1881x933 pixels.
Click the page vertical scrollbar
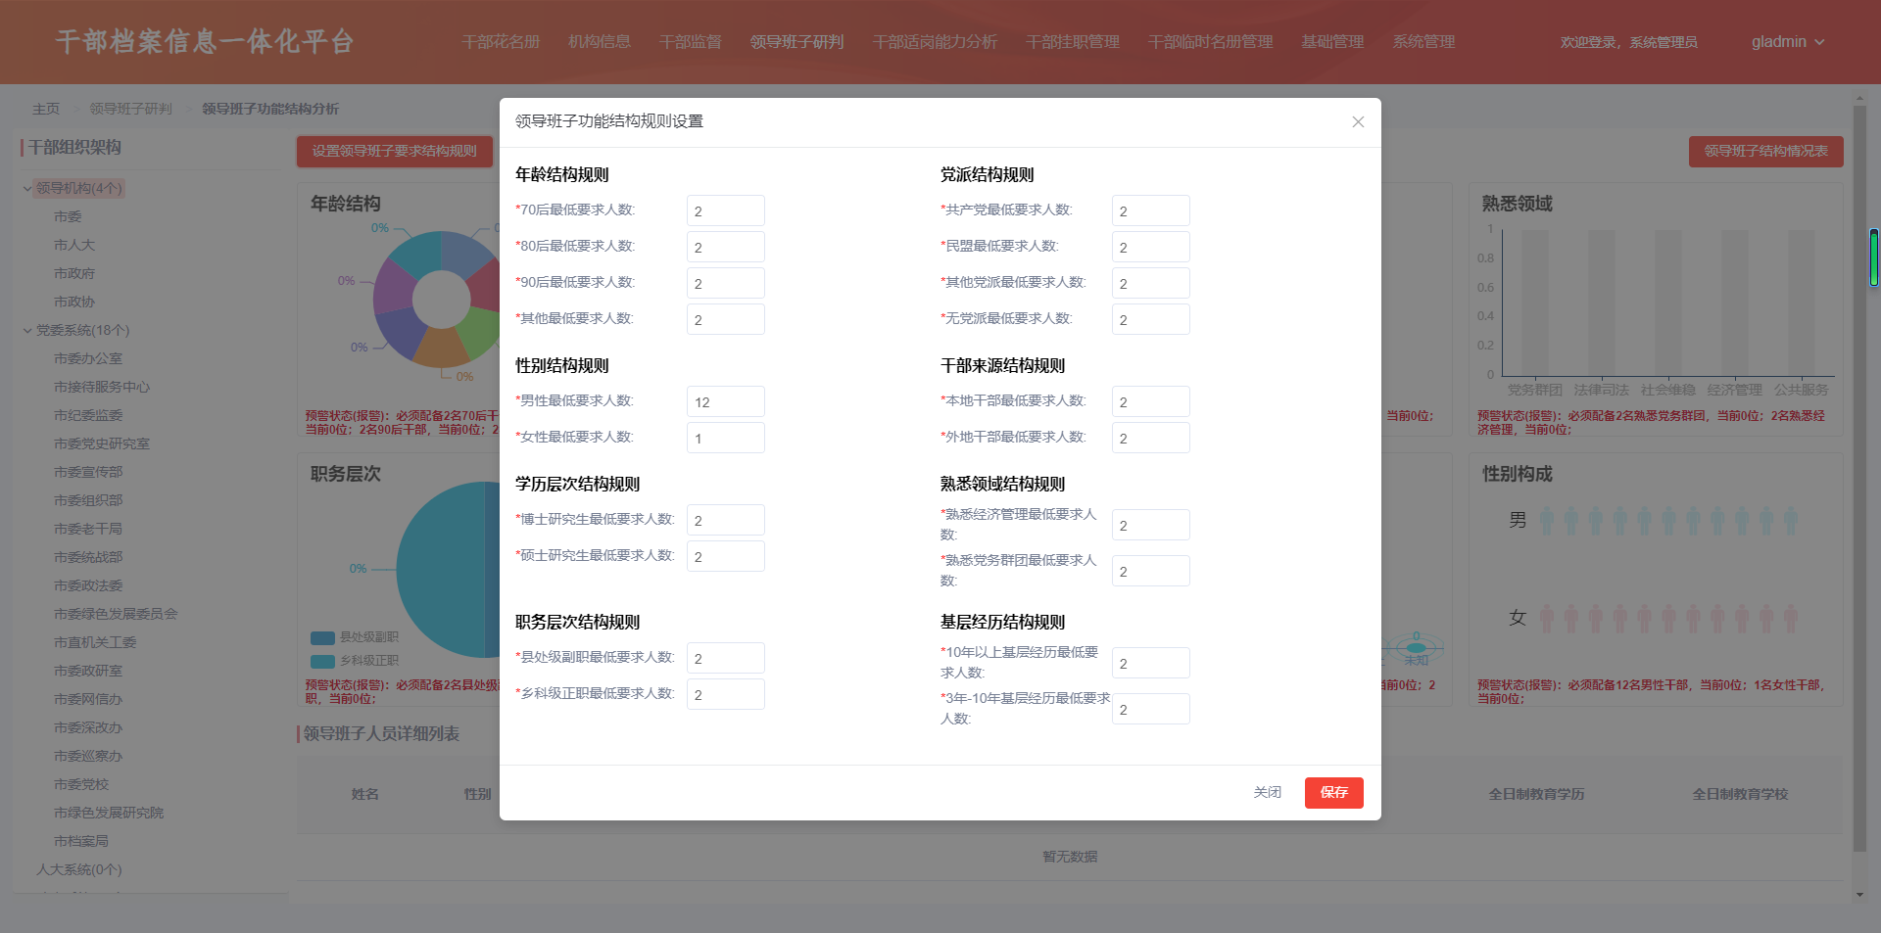click(1859, 490)
